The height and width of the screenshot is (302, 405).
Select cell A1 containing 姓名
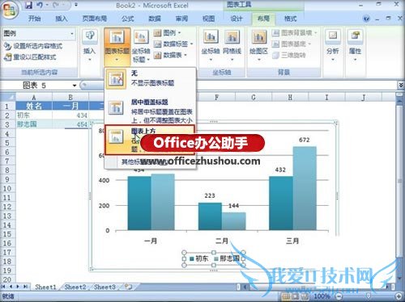pos(34,106)
